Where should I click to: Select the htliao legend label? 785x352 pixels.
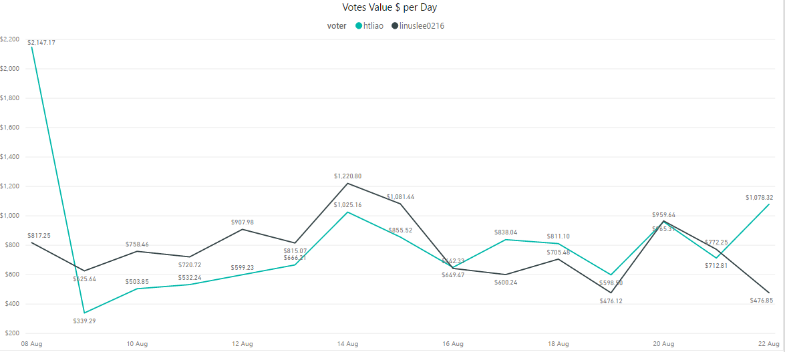[x=373, y=26]
